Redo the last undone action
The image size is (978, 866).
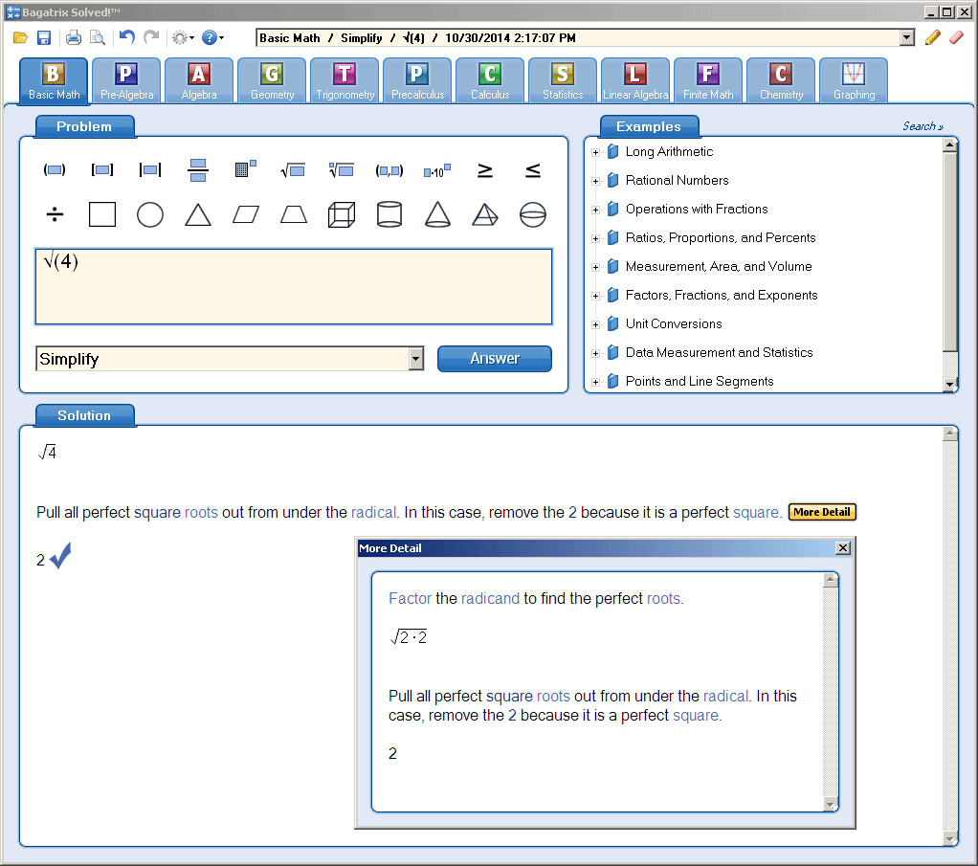point(151,37)
